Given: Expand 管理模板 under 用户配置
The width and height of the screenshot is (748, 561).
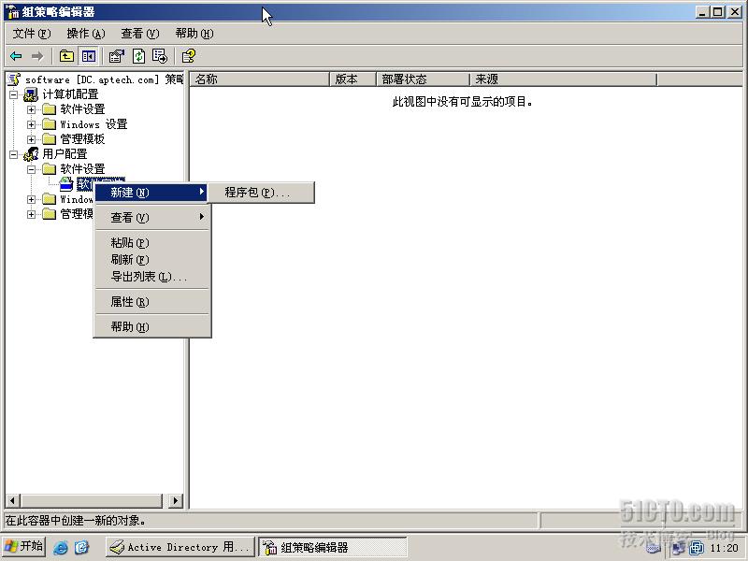Looking at the screenshot, I should coord(32,214).
